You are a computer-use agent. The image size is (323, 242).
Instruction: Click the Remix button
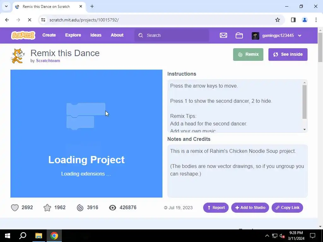click(248, 54)
